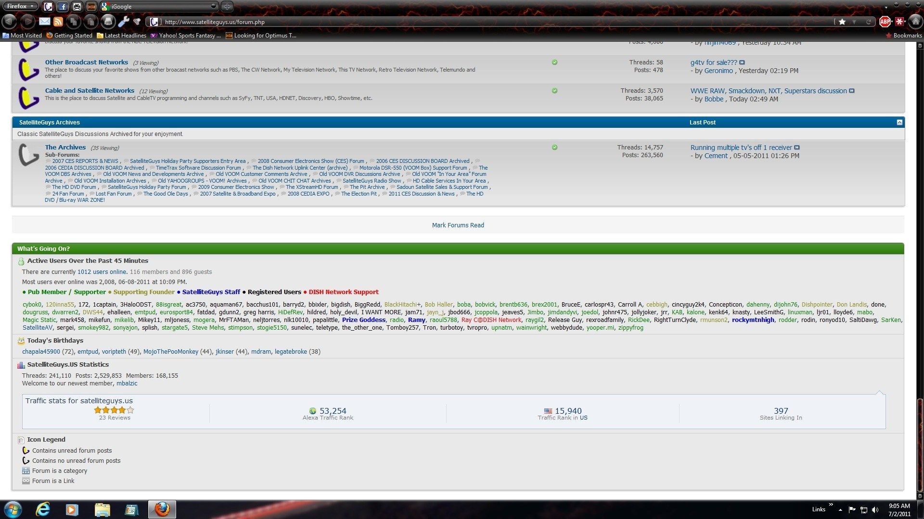Open The Archives forum
Image resolution: width=924 pixels, height=519 pixels.
(x=65, y=147)
